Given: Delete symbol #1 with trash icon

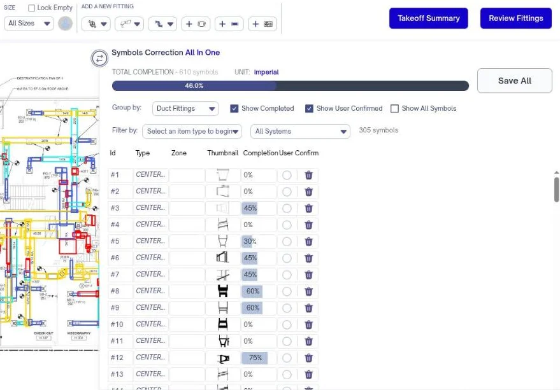Looking at the screenshot, I should [x=308, y=175].
